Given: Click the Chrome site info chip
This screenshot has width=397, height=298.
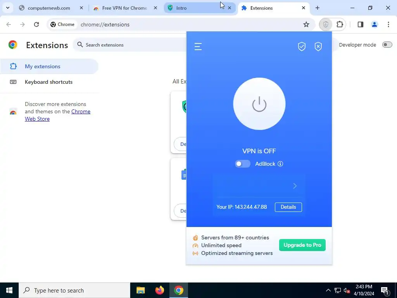Looking at the screenshot, I should coord(62,24).
